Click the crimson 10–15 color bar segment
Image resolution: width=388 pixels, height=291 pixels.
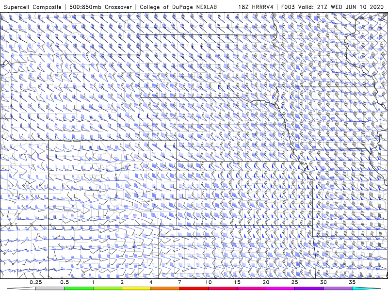[x=223, y=289]
